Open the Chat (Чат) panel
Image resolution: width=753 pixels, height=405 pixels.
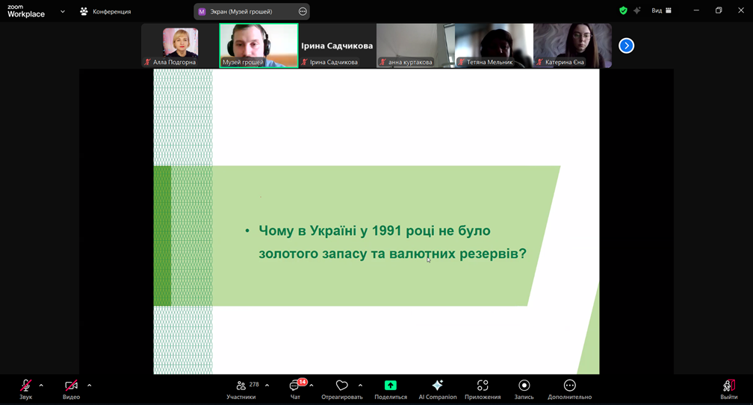pyautogui.click(x=295, y=389)
